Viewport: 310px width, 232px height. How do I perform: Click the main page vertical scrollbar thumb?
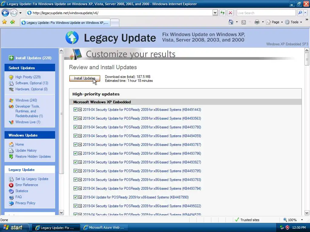(307, 60)
